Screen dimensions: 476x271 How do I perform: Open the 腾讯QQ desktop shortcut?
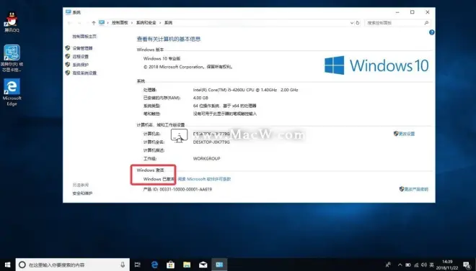pyautogui.click(x=12, y=22)
